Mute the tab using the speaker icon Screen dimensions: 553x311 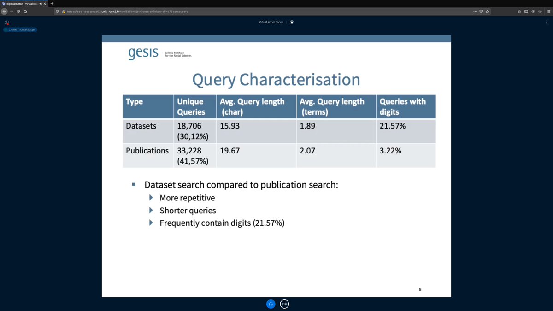pyautogui.click(x=41, y=4)
